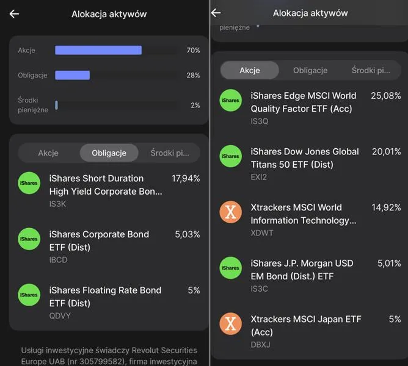
Task: Switch to Obligacje tab on right screen
Action: 310,70
